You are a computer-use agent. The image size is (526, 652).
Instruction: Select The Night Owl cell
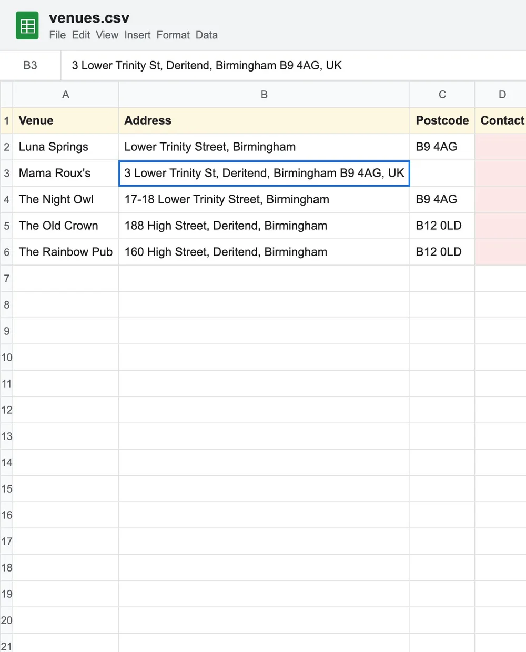(x=66, y=200)
